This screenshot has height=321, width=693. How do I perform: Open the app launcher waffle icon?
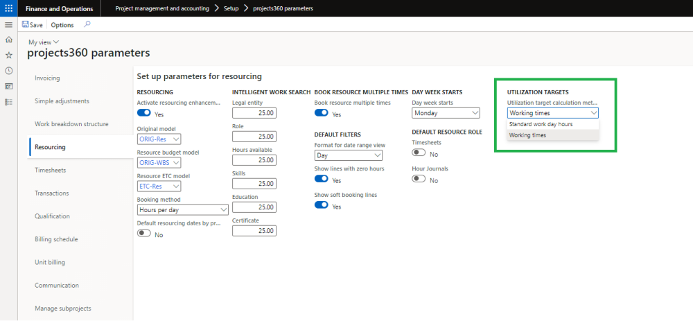click(x=8, y=8)
